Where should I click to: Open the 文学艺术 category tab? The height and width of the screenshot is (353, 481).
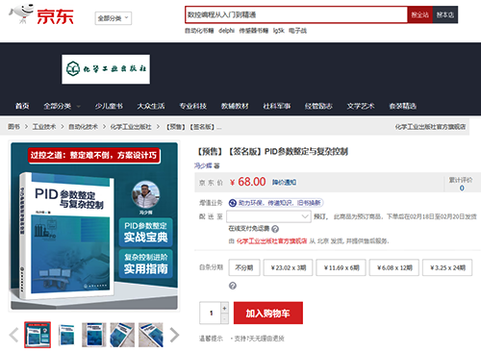click(x=361, y=106)
